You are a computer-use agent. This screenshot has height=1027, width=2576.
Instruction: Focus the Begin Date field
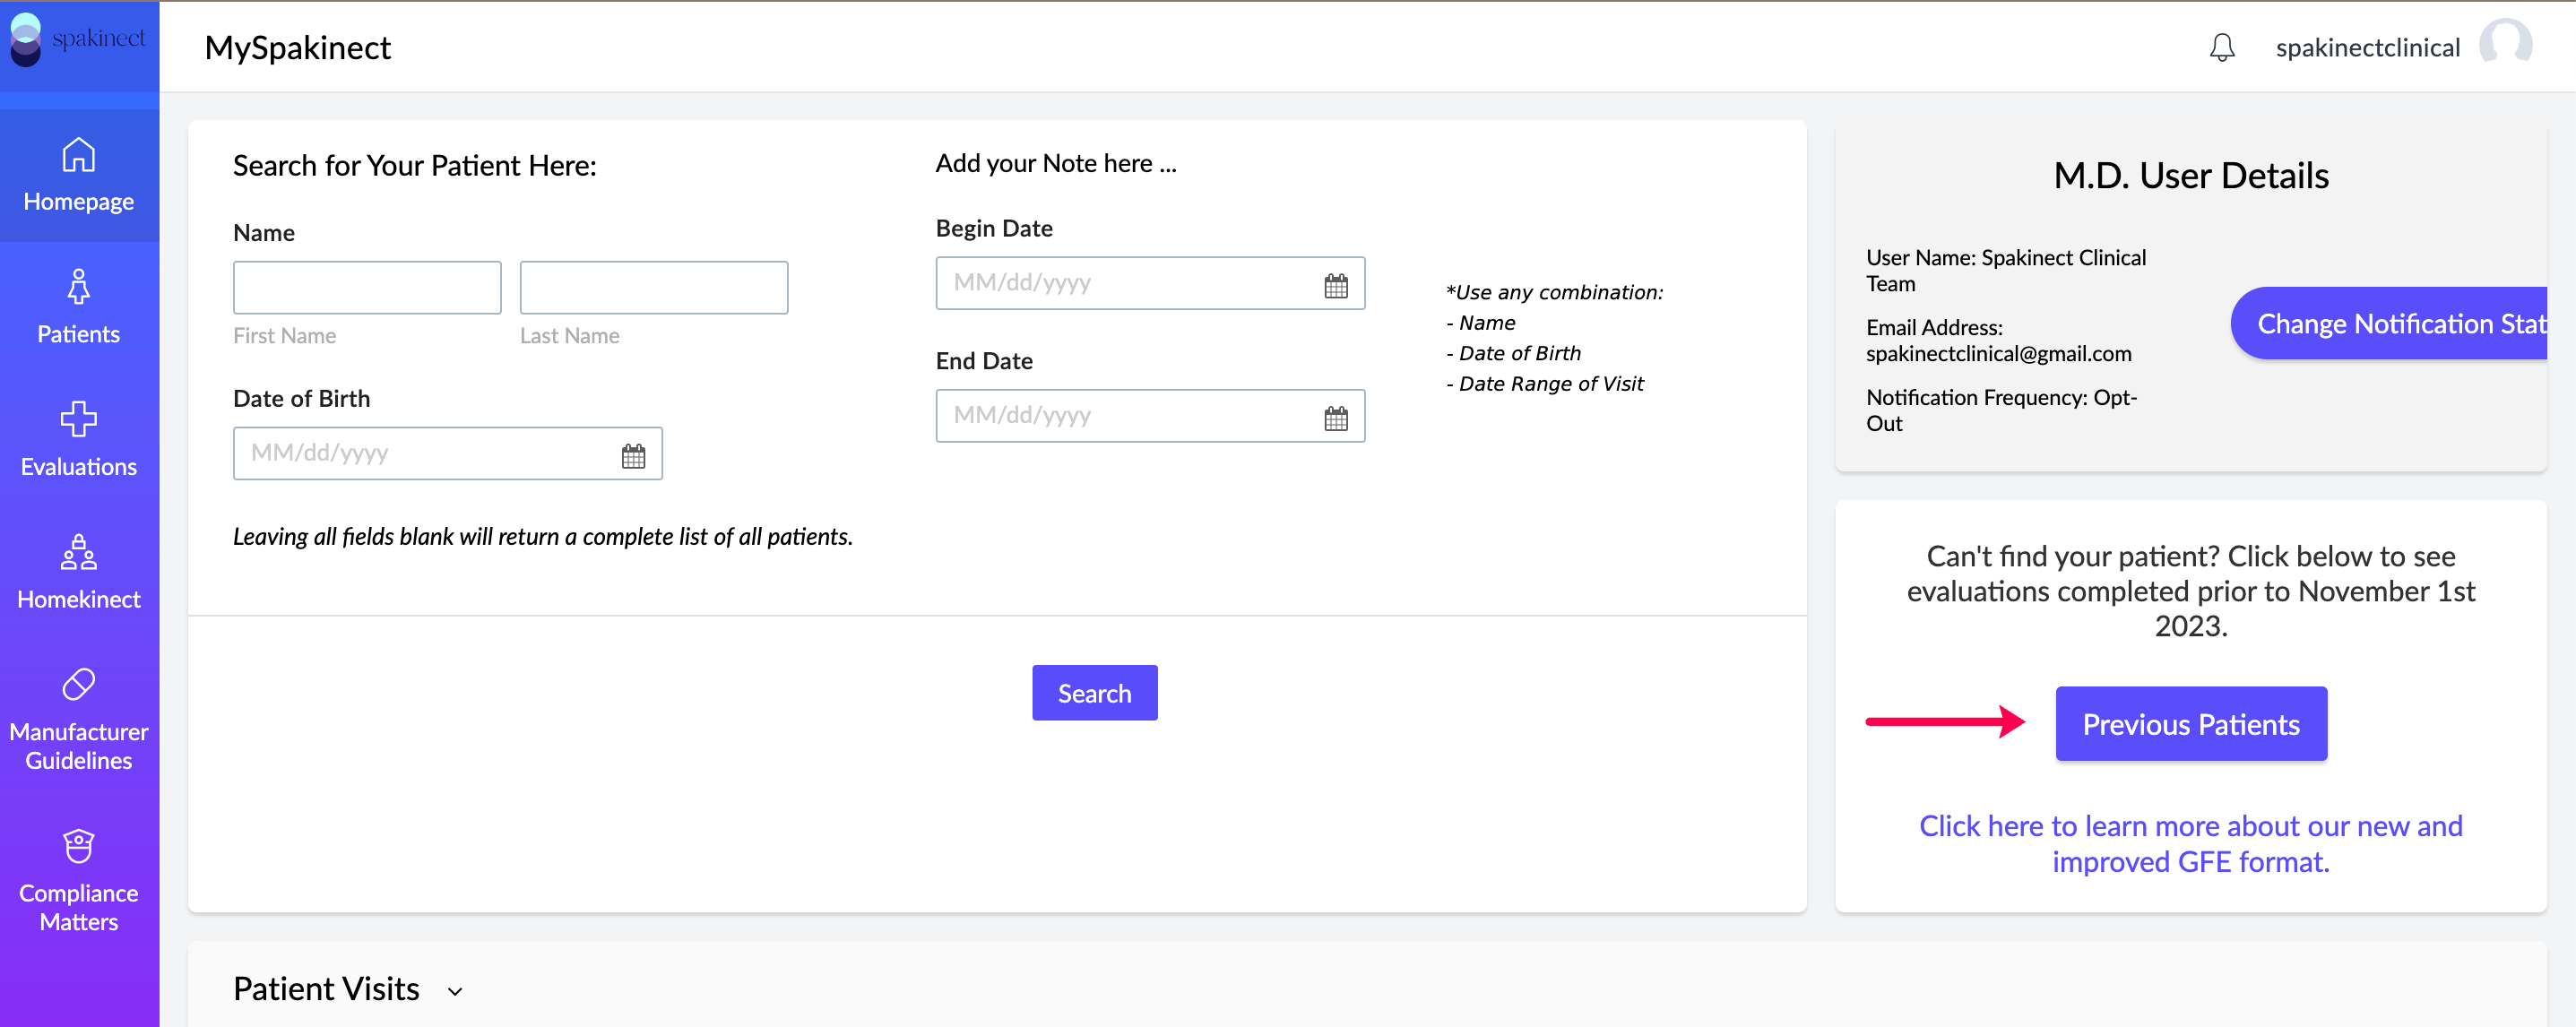(x=1150, y=283)
